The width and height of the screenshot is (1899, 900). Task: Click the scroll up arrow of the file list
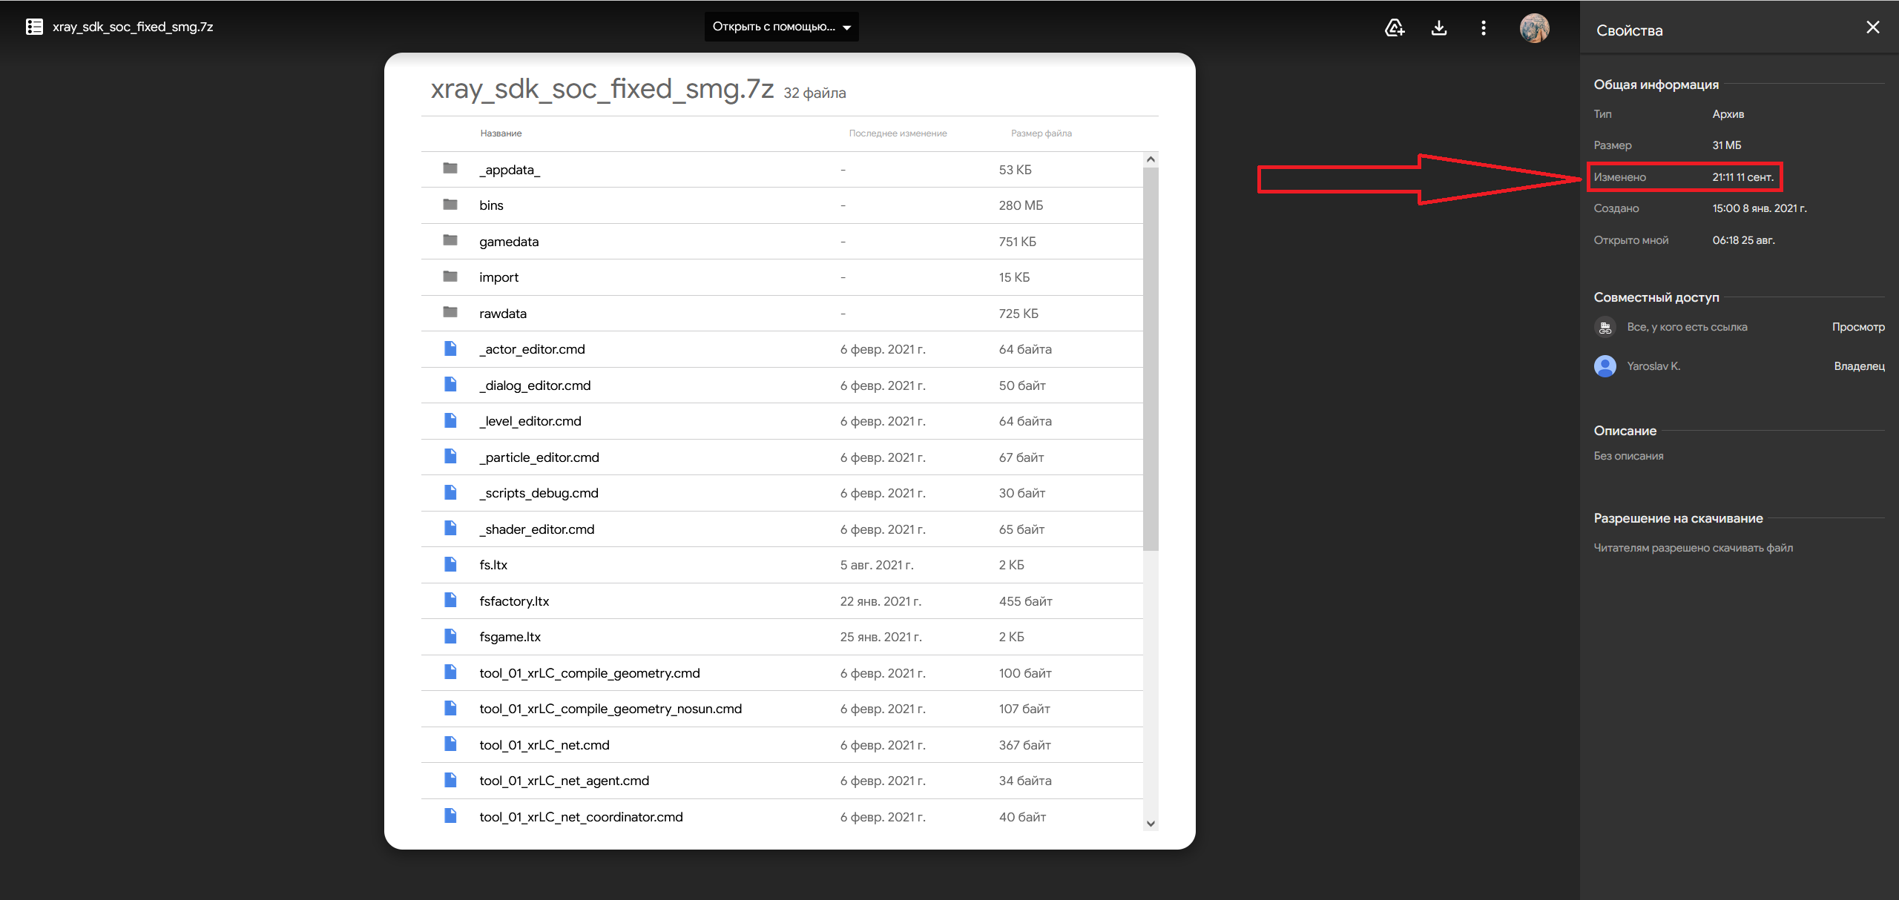tap(1151, 159)
